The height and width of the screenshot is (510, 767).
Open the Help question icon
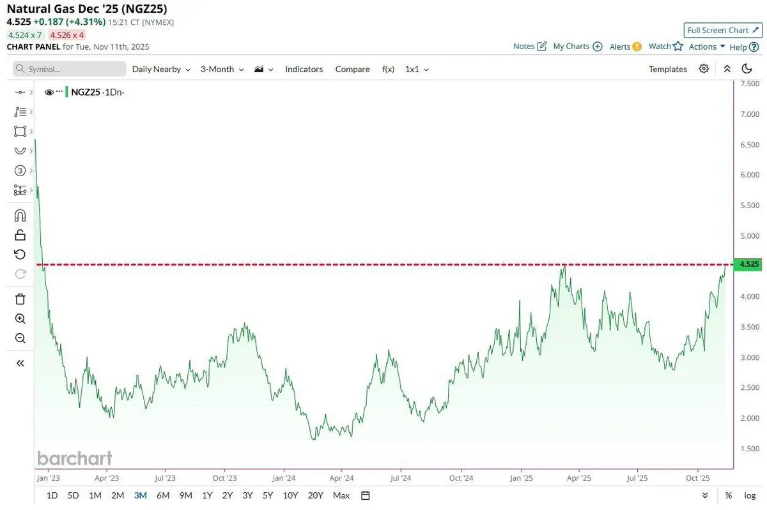coord(754,47)
